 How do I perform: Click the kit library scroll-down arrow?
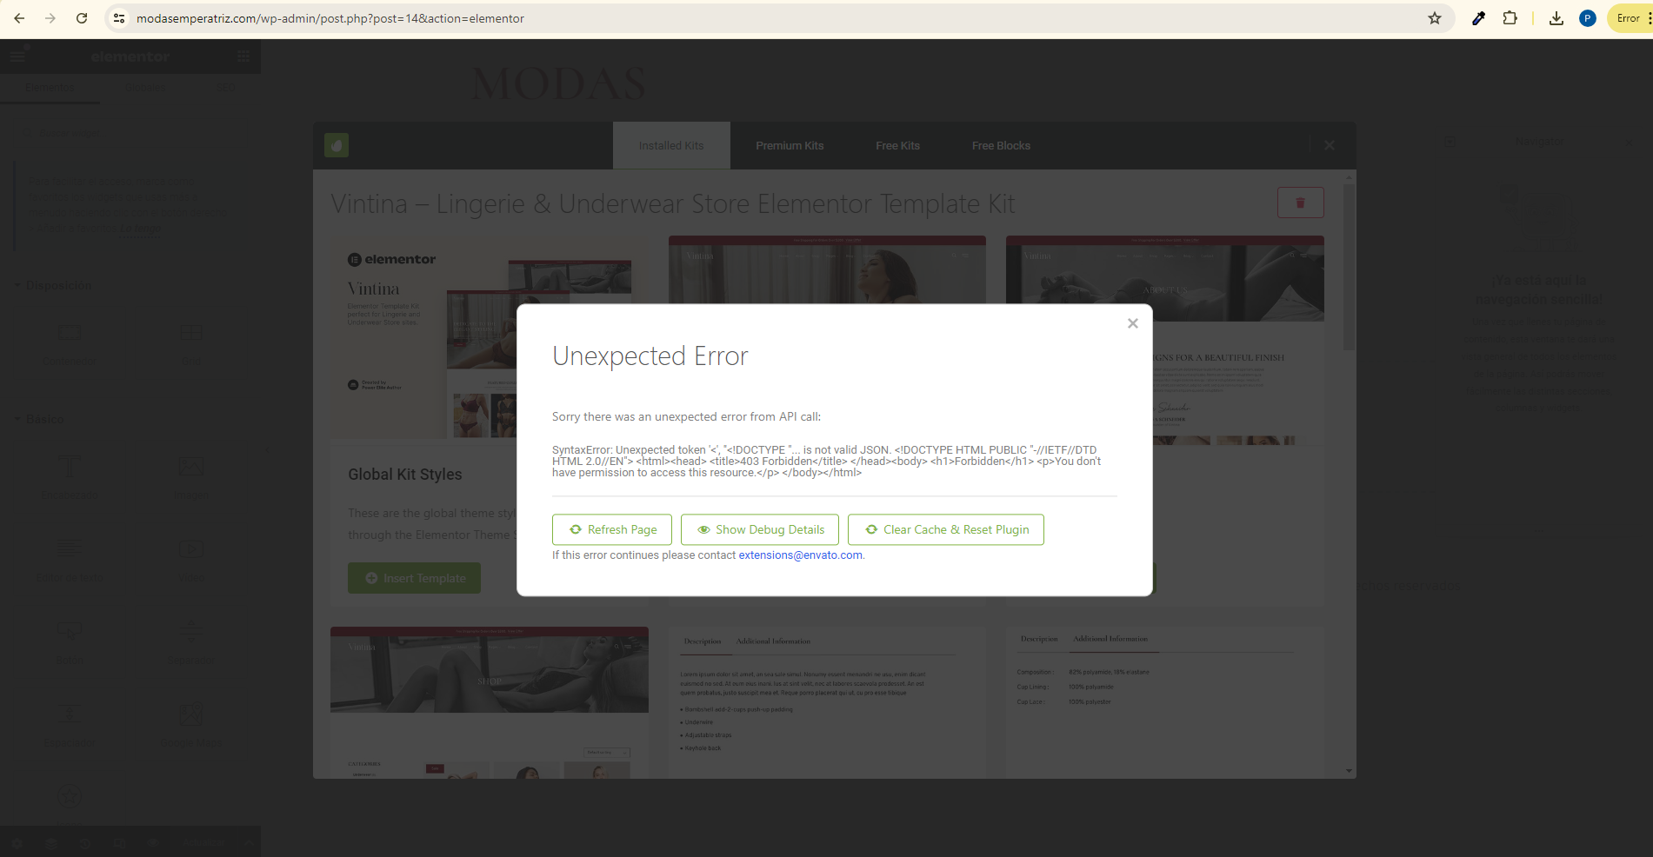1349,771
